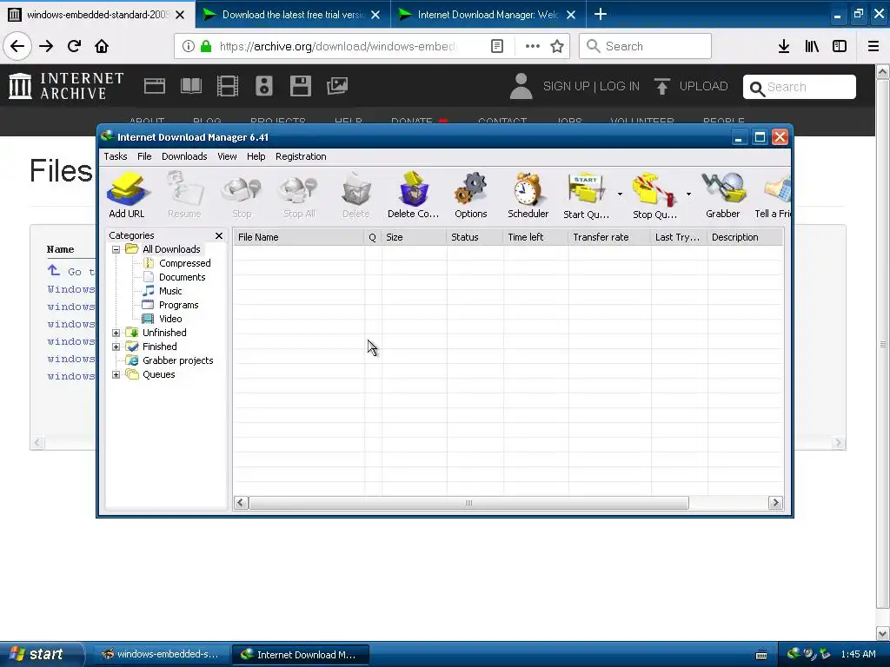The height and width of the screenshot is (667, 890).
Task: Click the Resume toolbar icon
Action: tap(184, 195)
